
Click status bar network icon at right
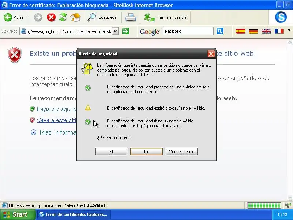(x=288, y=206)
